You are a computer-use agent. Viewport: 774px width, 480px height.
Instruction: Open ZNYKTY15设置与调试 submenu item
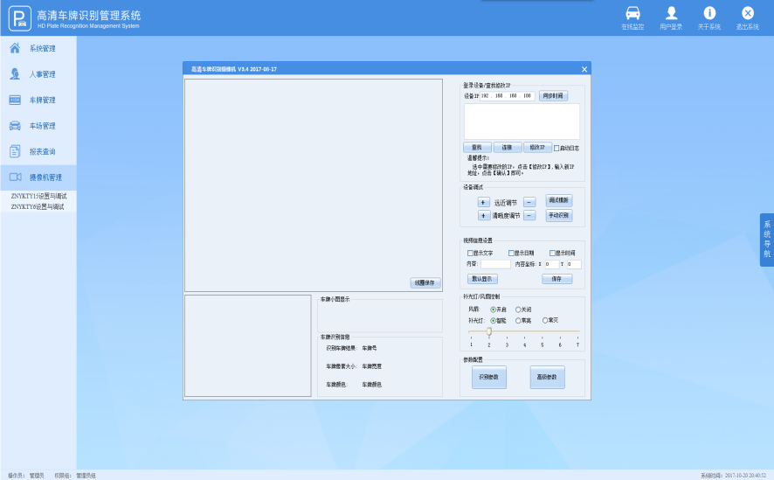pos(38,197)
